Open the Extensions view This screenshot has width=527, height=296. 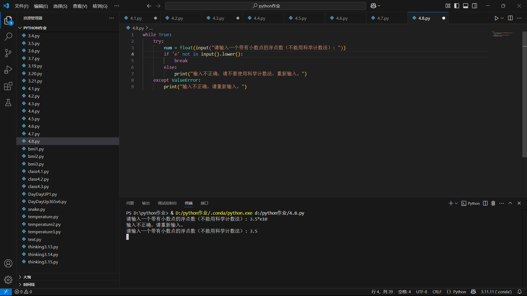[8, 86]
